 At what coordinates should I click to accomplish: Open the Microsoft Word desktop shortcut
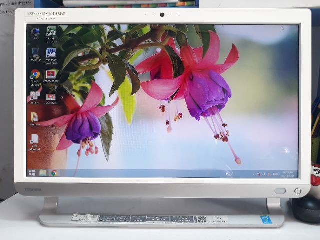click(x=51, y=53)
